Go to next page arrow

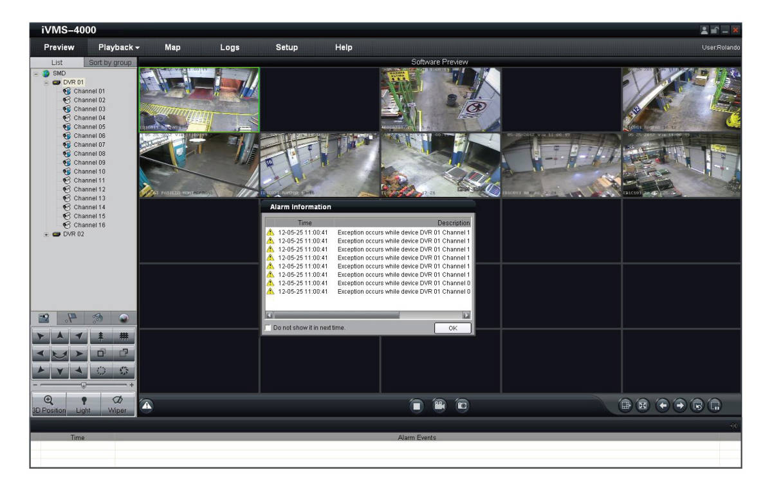point(679,405)
